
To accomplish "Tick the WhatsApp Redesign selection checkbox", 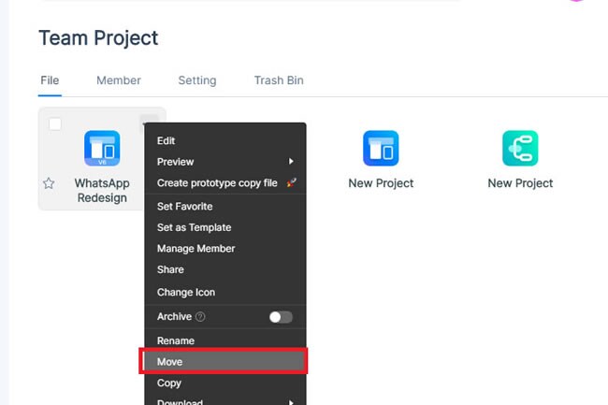I will tap(55, 123).
